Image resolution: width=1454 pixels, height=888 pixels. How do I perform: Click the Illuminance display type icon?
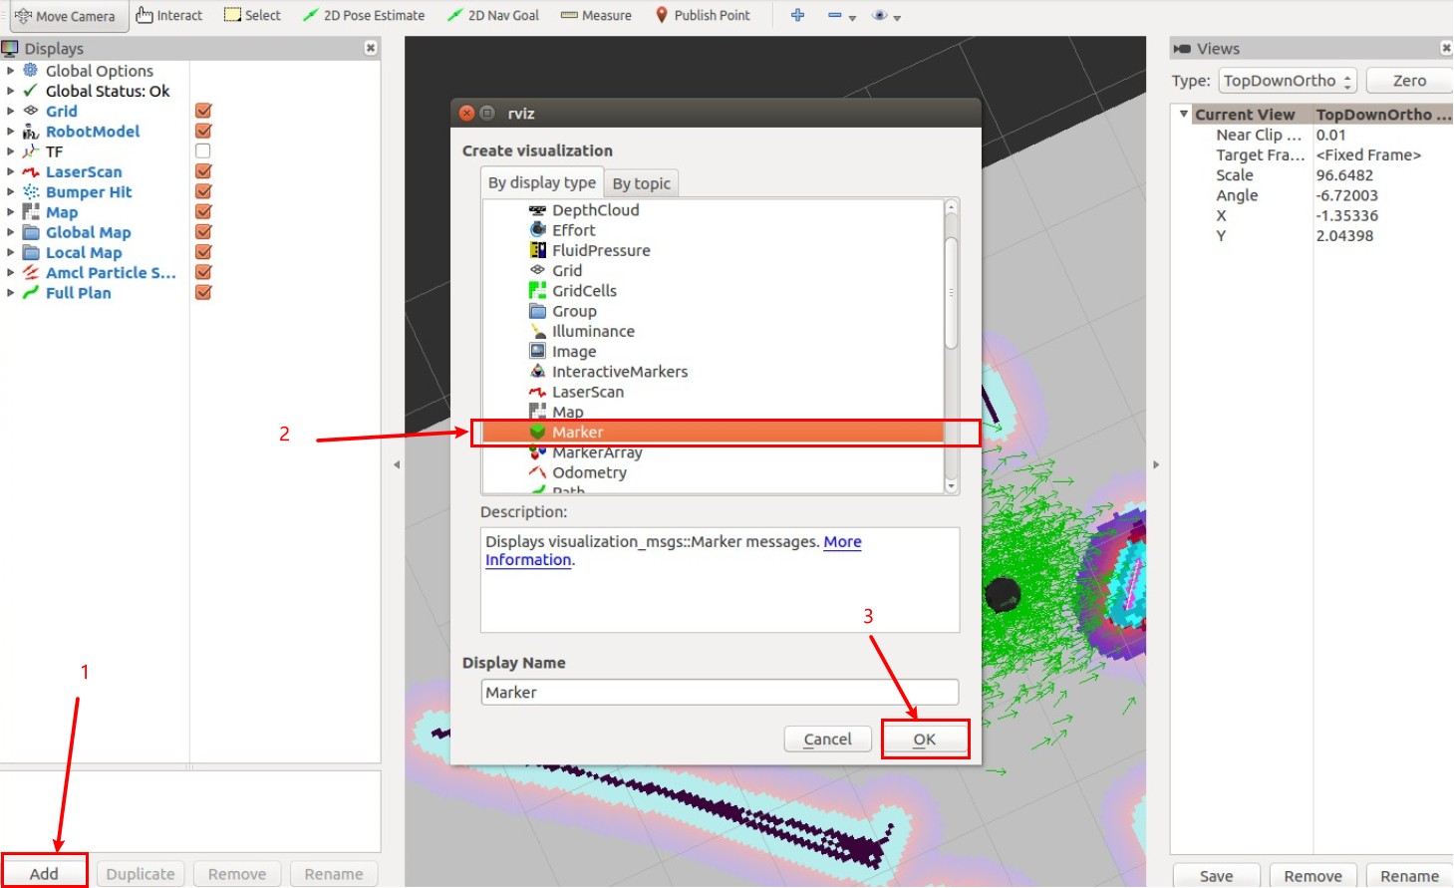(537, 331)
